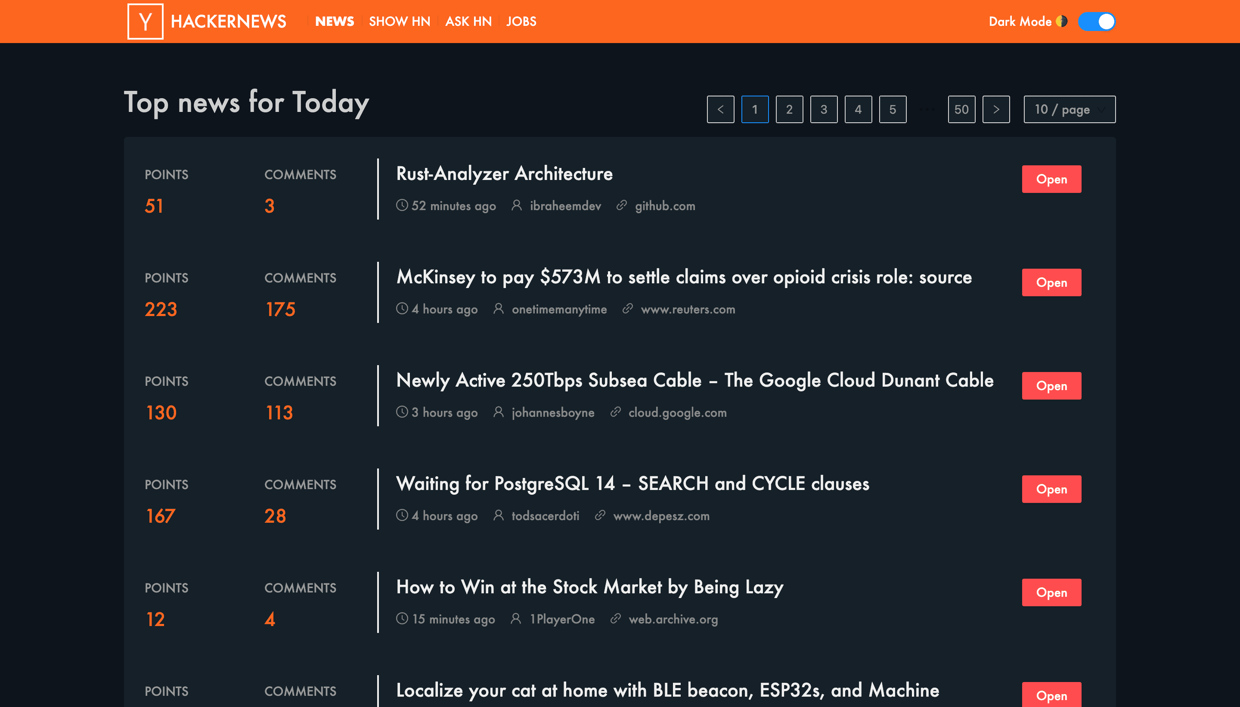This screenshot has height=707, width=1240.
Task: Open the Rust-Analyzer Architecture story
Action: tap(504, 174)
